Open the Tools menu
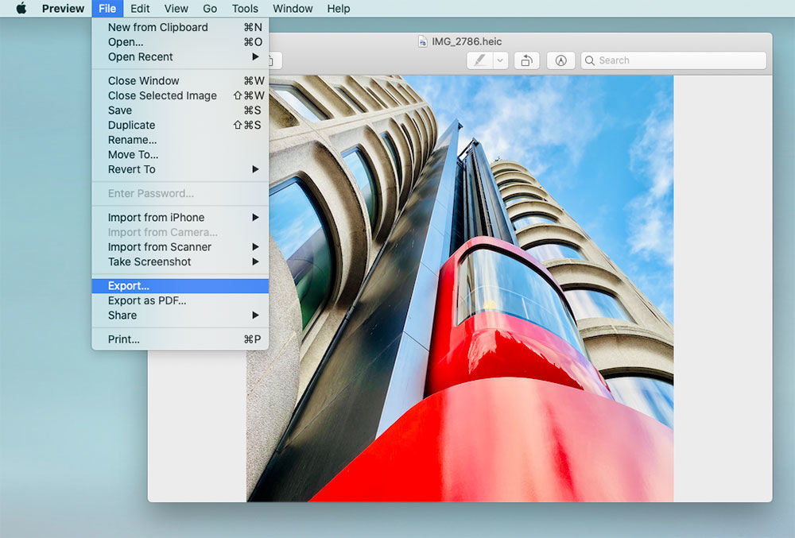 pos(244,9)
